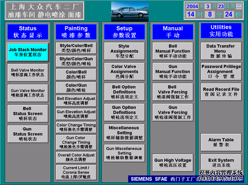Open Password Privilege Assignment
This screenshot has width=248, height=185.
point(221,71)
